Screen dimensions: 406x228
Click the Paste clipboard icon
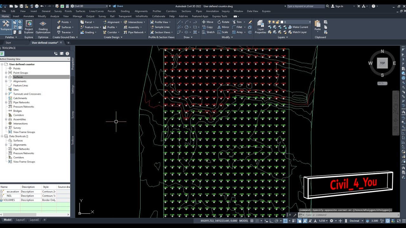318,26
